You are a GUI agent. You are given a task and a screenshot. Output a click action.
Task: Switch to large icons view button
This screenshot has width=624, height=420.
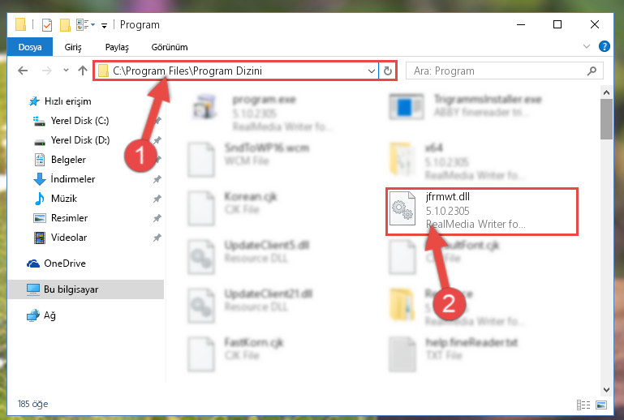(x=601, y=405)
